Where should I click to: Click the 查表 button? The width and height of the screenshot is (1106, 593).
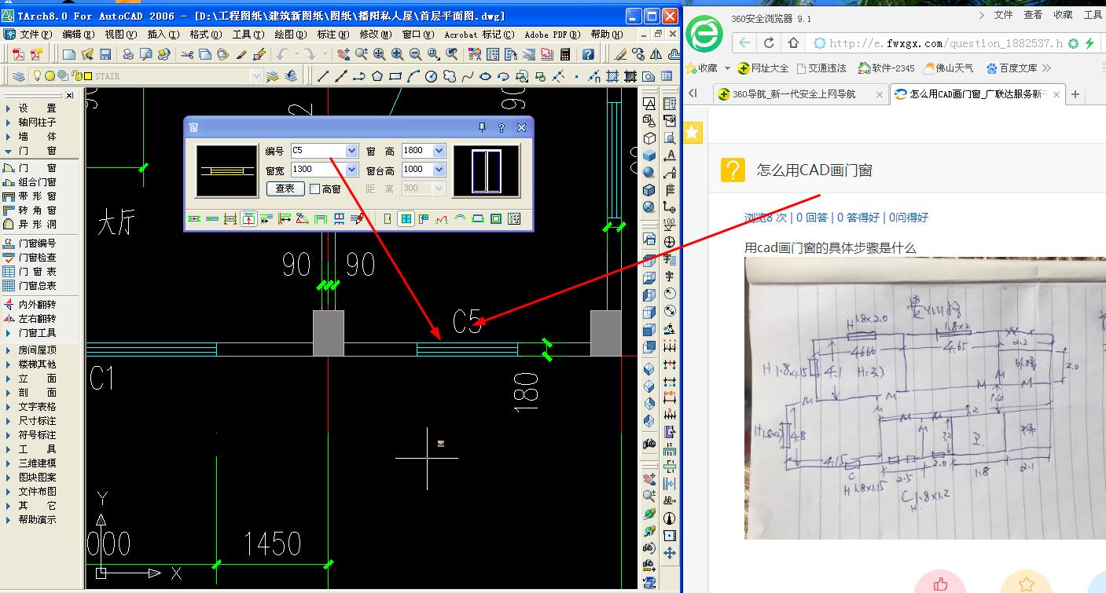click(x=285, y=189)
